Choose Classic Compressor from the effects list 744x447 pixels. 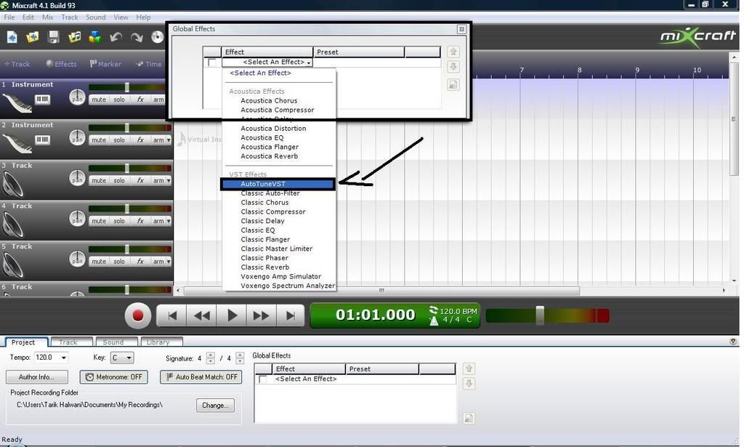(273, 212)
